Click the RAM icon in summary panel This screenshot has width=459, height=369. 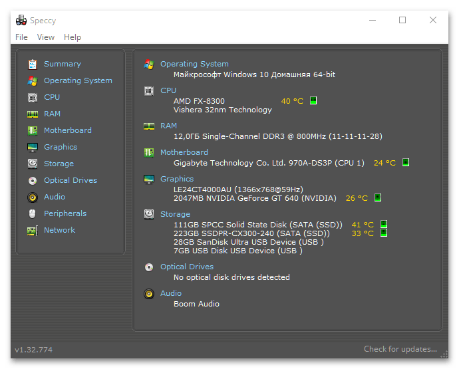(x=149, y=126)
